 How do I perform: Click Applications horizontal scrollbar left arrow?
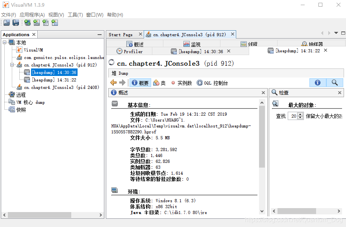pos(4,215)
